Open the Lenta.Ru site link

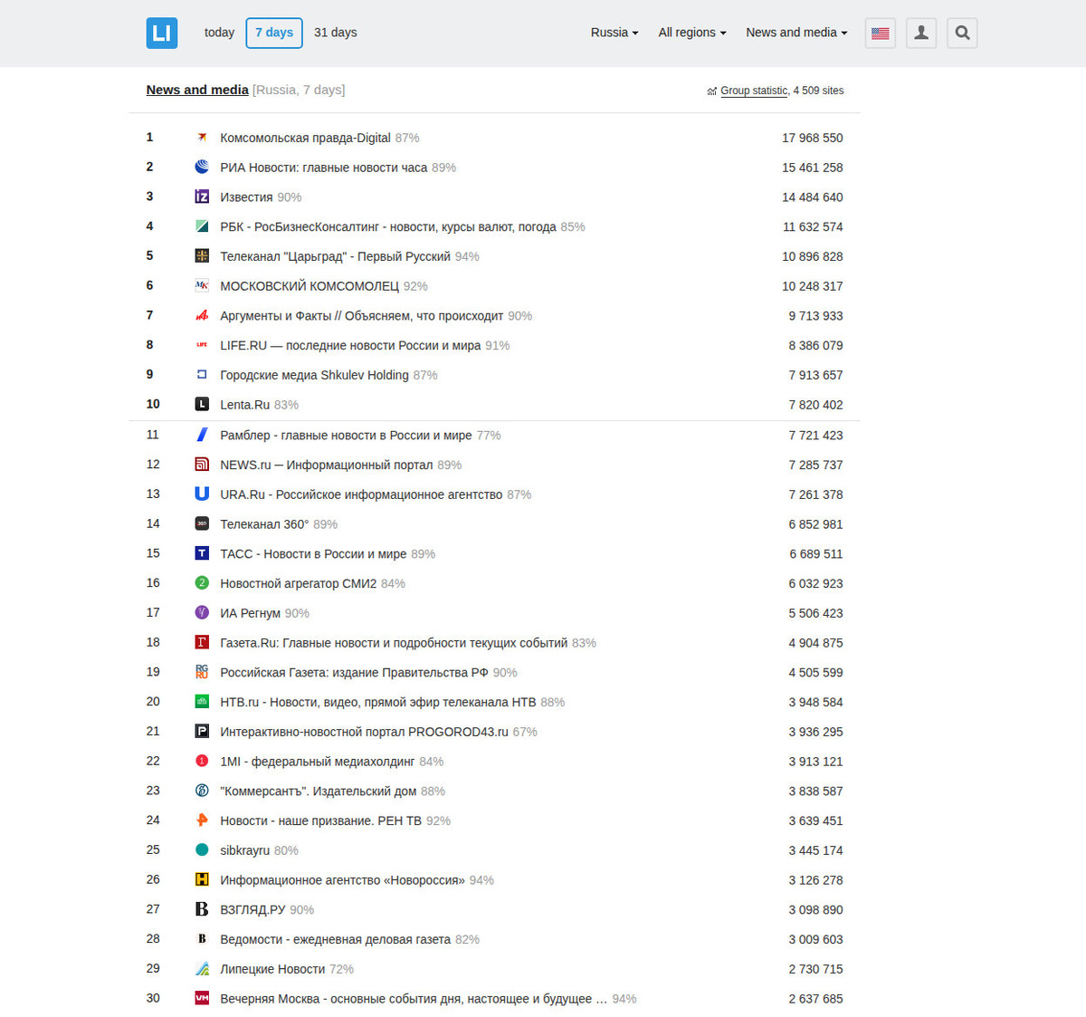[245, 405]
